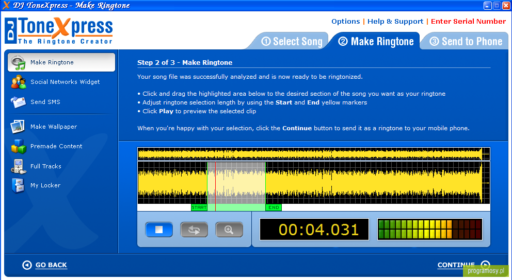This screenshot has height=280, width=512.
Task: Minimize the DJ ToneXpress window
Action: [x=488, y=6]
